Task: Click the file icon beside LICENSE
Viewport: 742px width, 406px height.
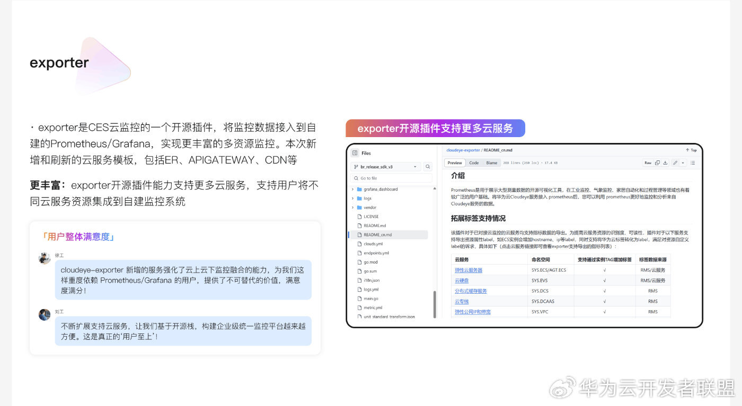Action: pos(359,216)
